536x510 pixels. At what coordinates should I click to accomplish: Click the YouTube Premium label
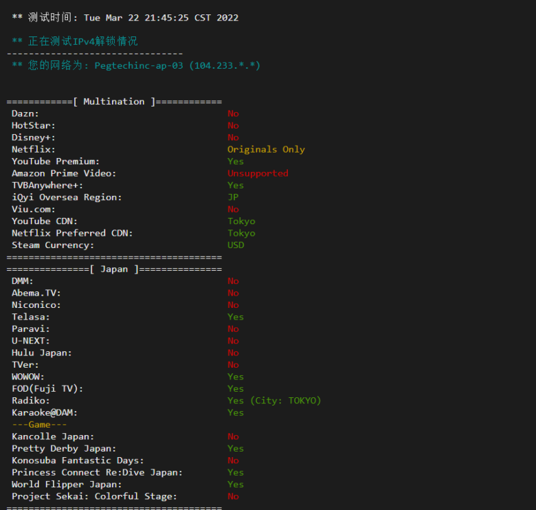tap(56, 162)
